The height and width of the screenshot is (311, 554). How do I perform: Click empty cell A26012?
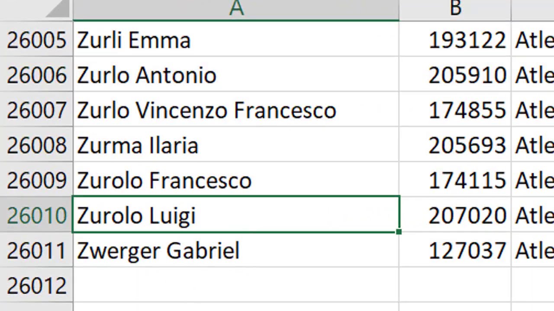236,286
